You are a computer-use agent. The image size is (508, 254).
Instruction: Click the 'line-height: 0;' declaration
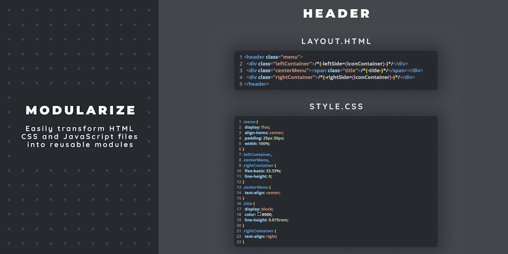[258, 176]
